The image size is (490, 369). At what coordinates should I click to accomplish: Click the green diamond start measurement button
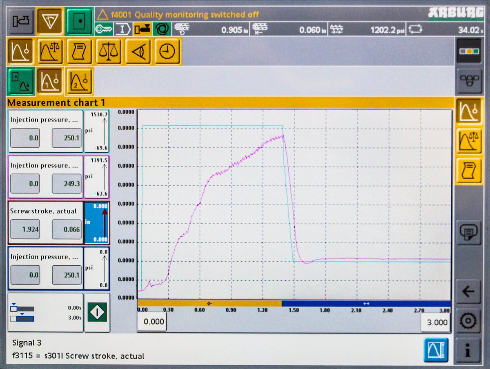pos(97,312)
